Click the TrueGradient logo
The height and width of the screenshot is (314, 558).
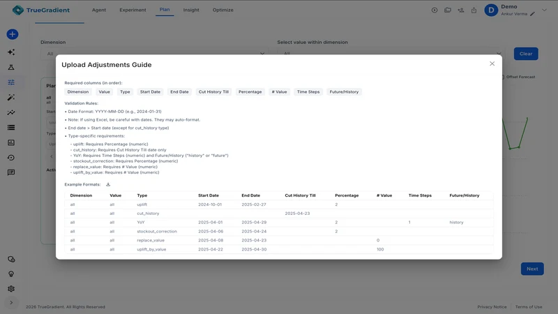click(x=41, y=10)
